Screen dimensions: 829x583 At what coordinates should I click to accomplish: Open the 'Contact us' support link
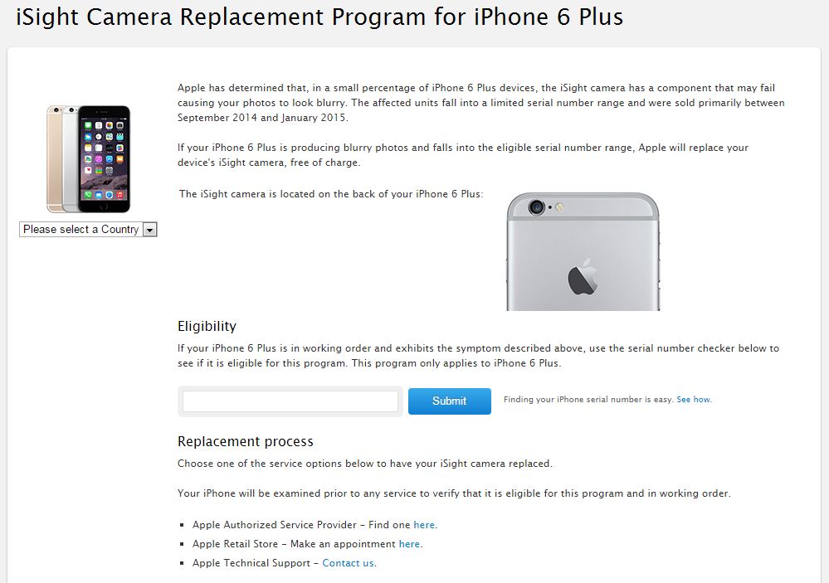[x=348, y=563]
